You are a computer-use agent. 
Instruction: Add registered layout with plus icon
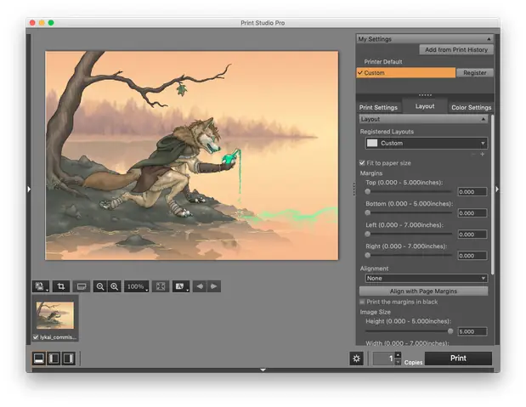tap(483, 155)
